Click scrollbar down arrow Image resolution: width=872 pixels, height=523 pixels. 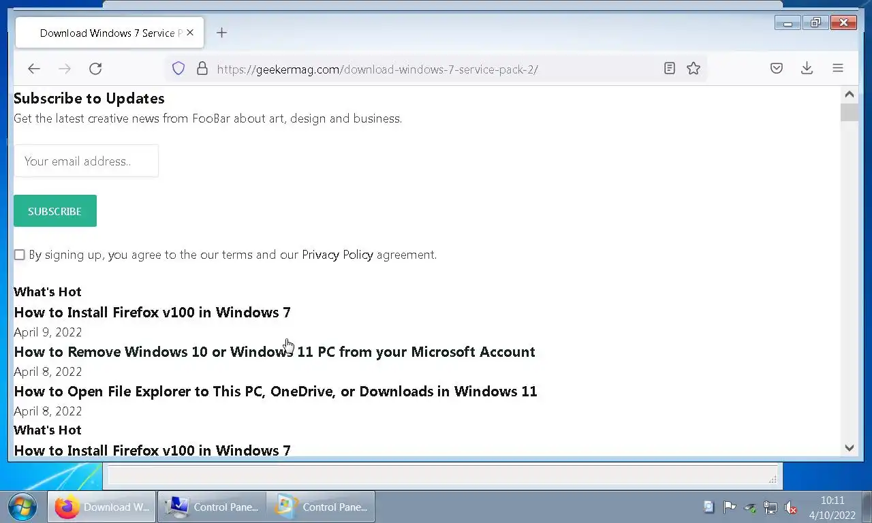click(850, 447)
